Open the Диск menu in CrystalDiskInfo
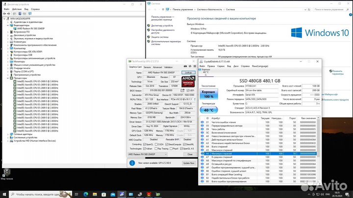This screenshot has height=198, width=353. click(236, 66)
